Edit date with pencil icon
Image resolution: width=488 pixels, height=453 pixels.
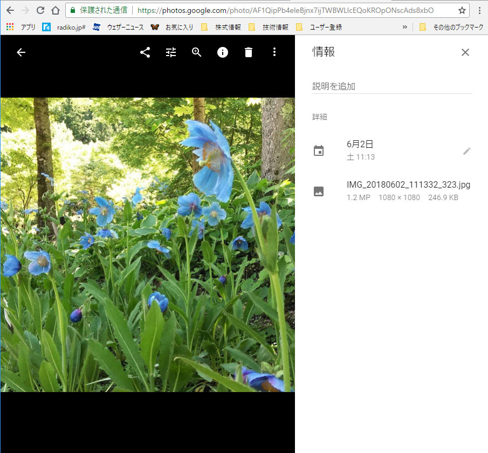[467, 151]
